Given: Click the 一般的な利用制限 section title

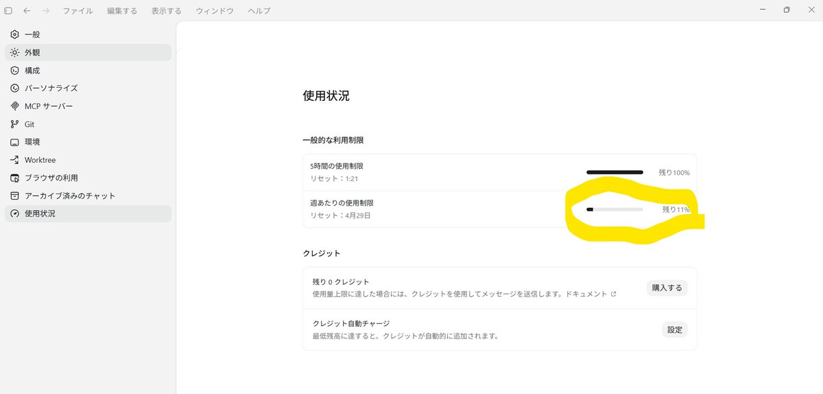Looking at the screenshot, I should (x=333, y=140).
